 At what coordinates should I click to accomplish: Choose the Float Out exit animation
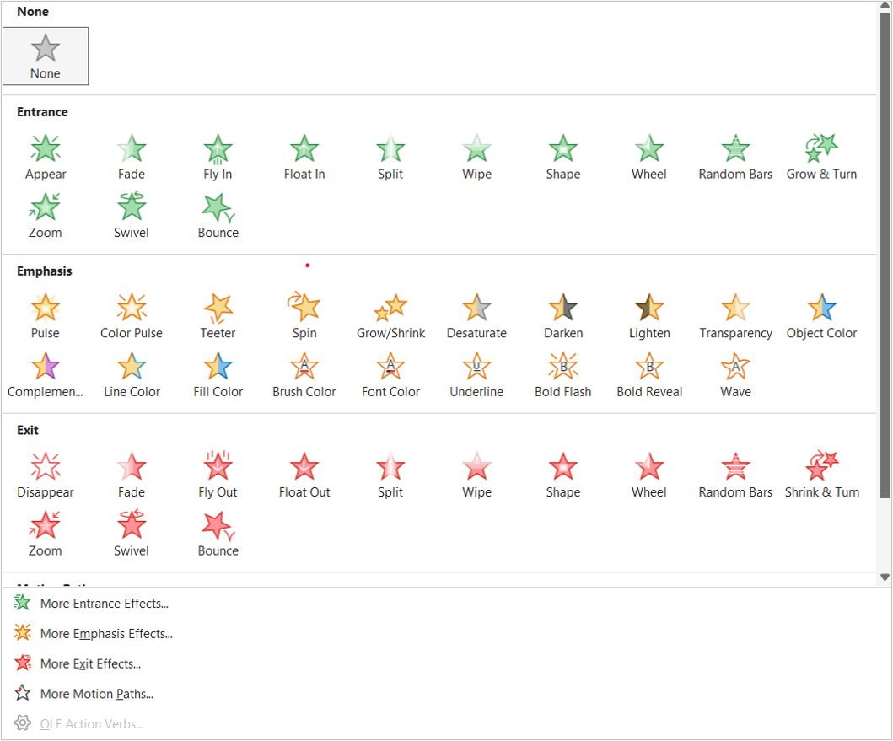click(x=304, y=475)
